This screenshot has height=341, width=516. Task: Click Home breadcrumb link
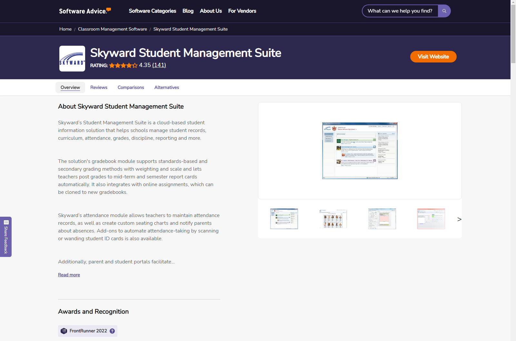click(65, 29)
